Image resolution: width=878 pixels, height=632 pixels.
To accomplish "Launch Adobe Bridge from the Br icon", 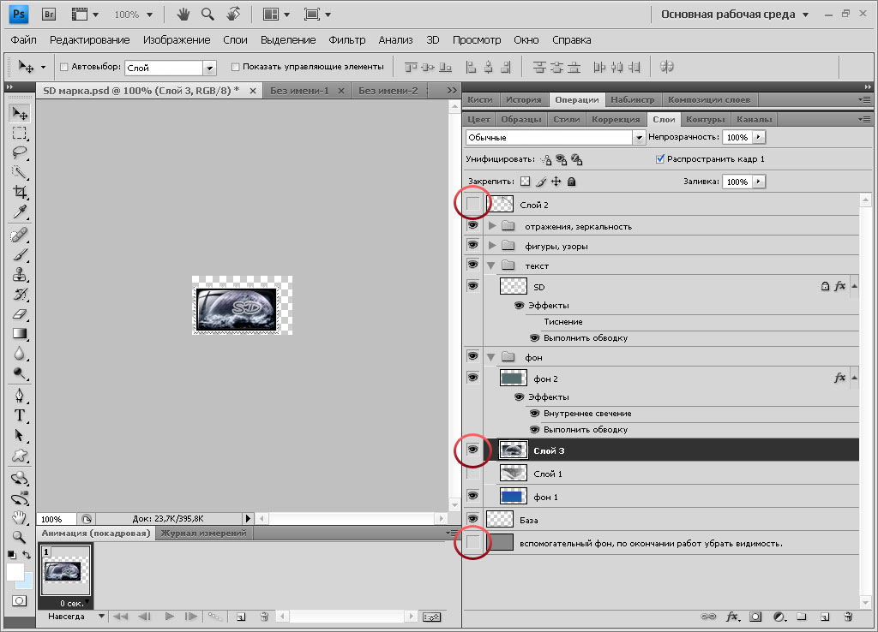I will point(49,14).
